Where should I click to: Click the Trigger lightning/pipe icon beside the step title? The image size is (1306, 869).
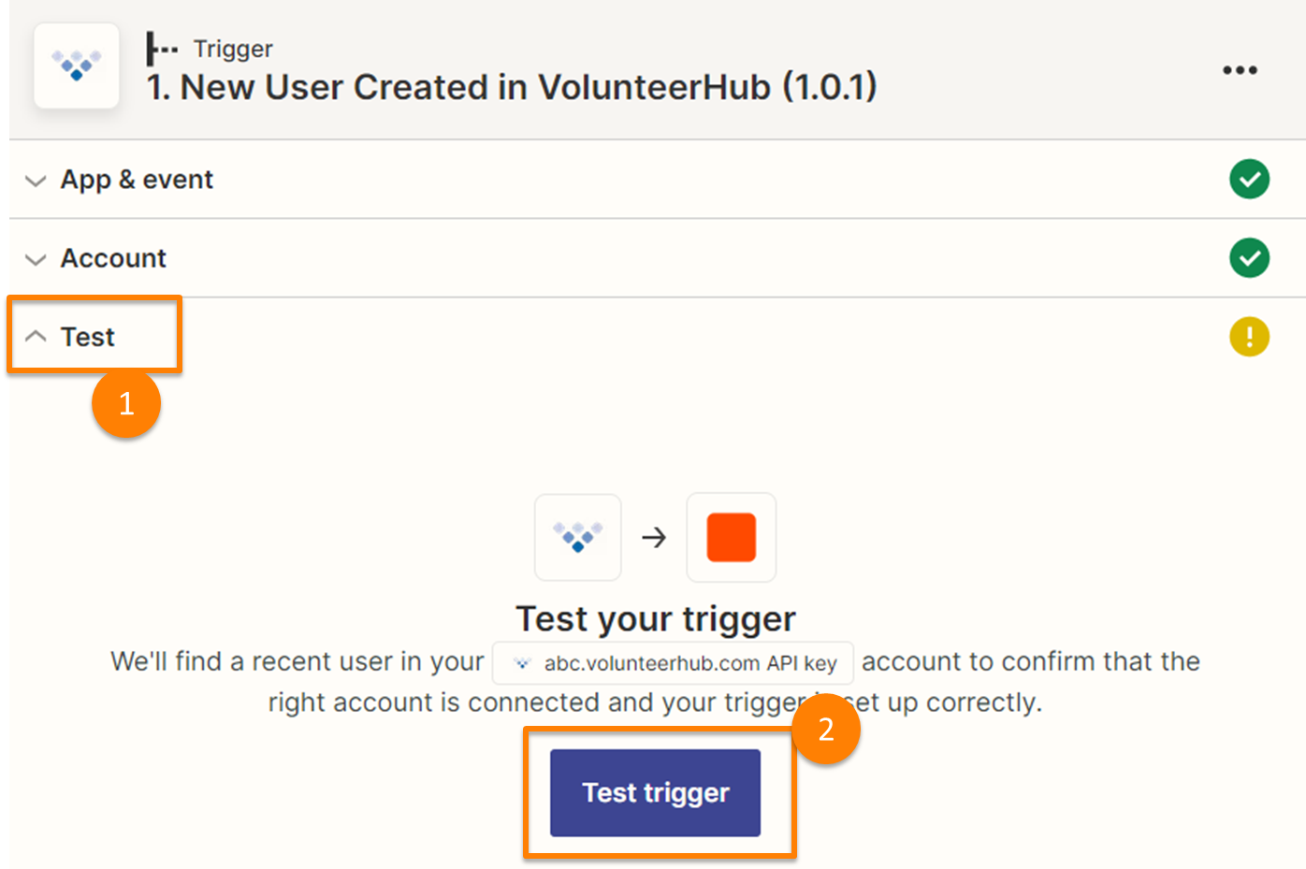[x=161, y=49]
